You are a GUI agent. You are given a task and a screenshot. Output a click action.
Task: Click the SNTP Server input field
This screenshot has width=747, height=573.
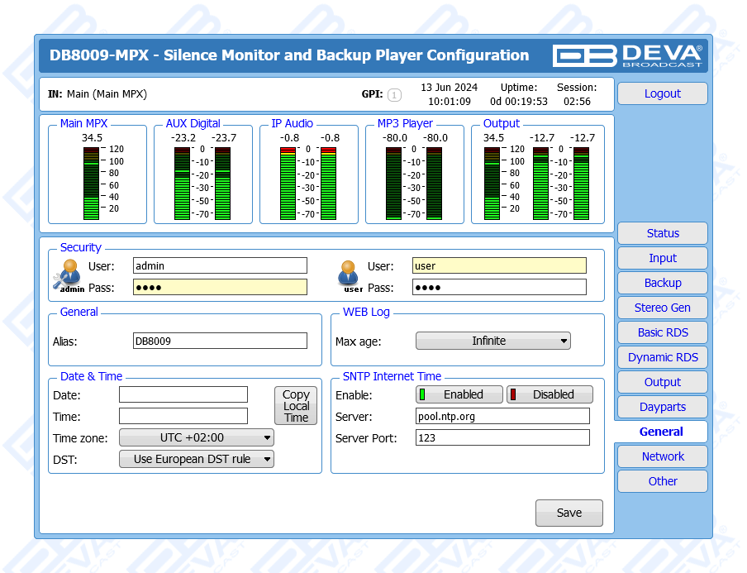tap(502, 416)
